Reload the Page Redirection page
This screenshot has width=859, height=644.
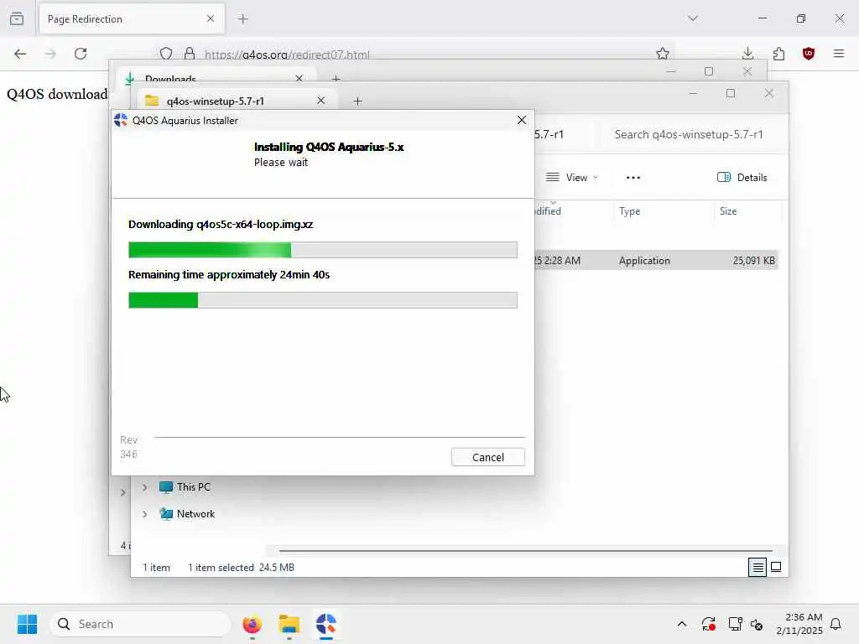click(81, 54)
